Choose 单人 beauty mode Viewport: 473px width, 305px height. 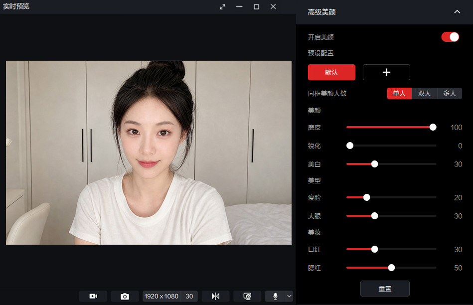(x=399, y=94)
